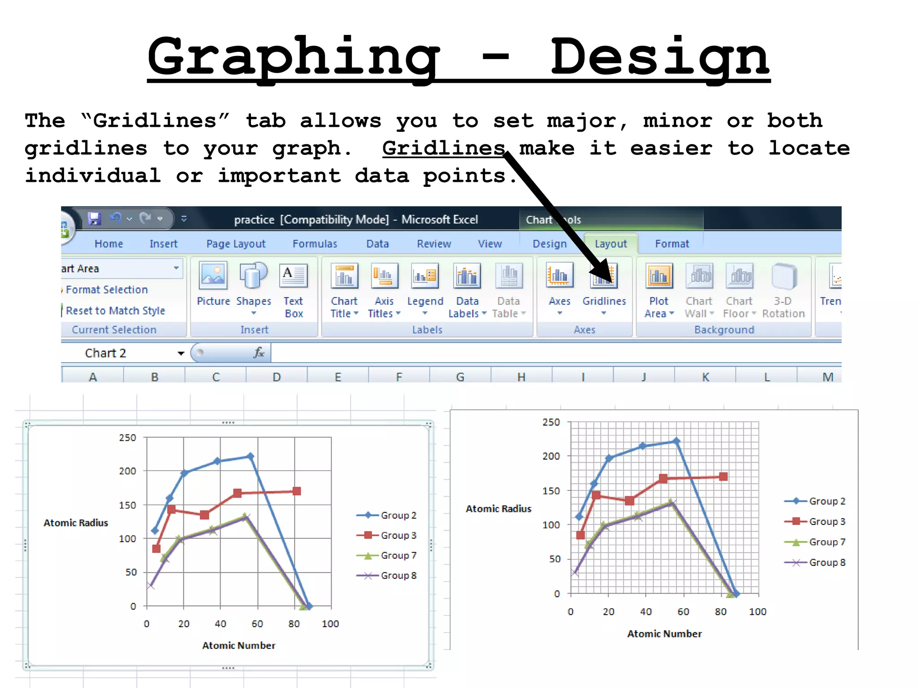Click Group 8 legend entry in left chart
Screen dimensions: 918x688
click(386, 576)
